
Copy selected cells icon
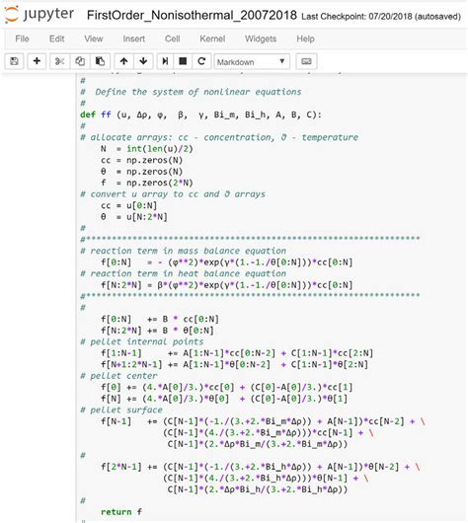(80, 61)
